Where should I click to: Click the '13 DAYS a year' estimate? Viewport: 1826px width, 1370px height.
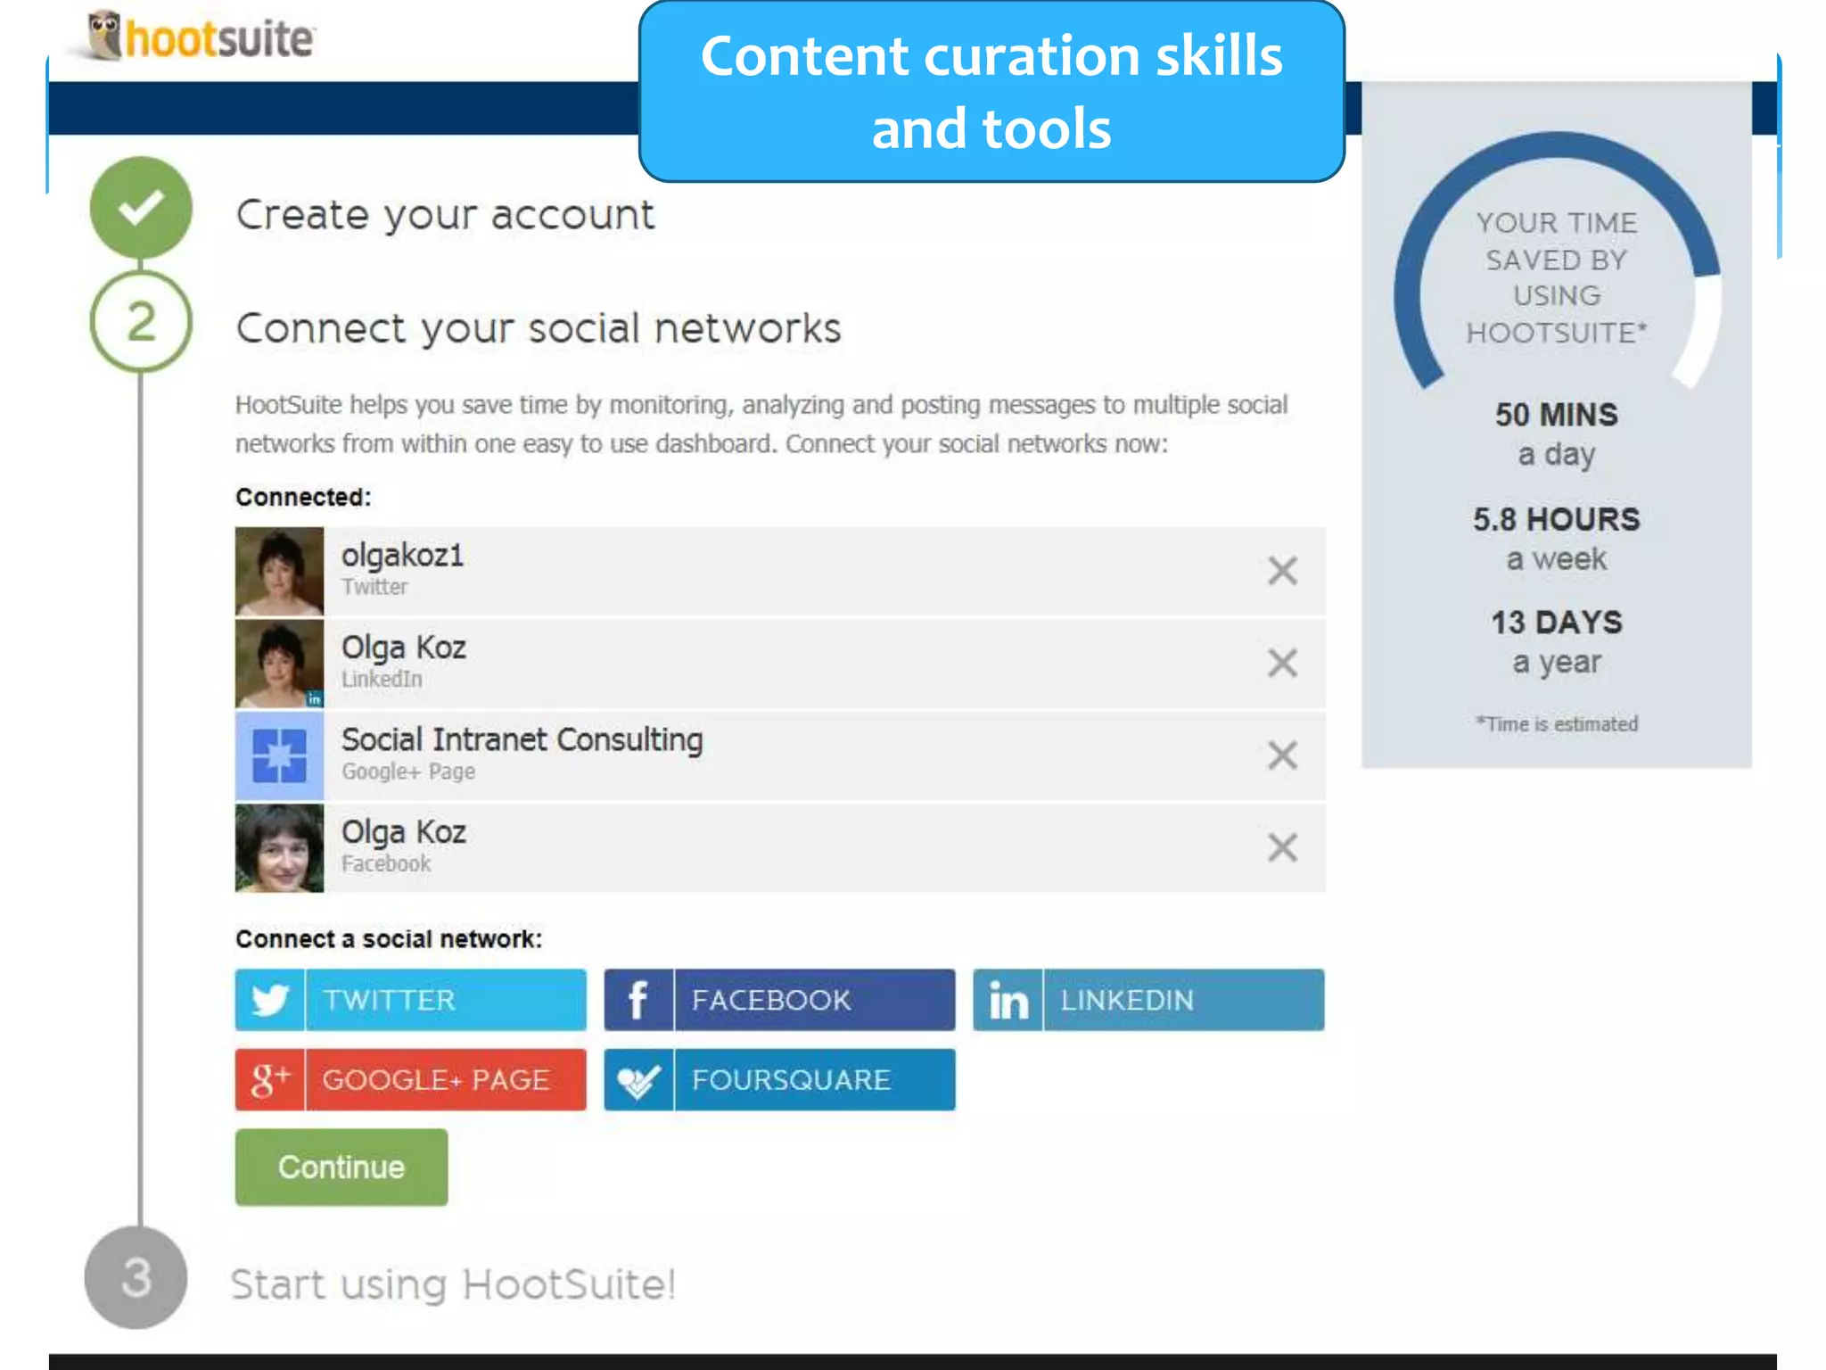point(1557,642)
